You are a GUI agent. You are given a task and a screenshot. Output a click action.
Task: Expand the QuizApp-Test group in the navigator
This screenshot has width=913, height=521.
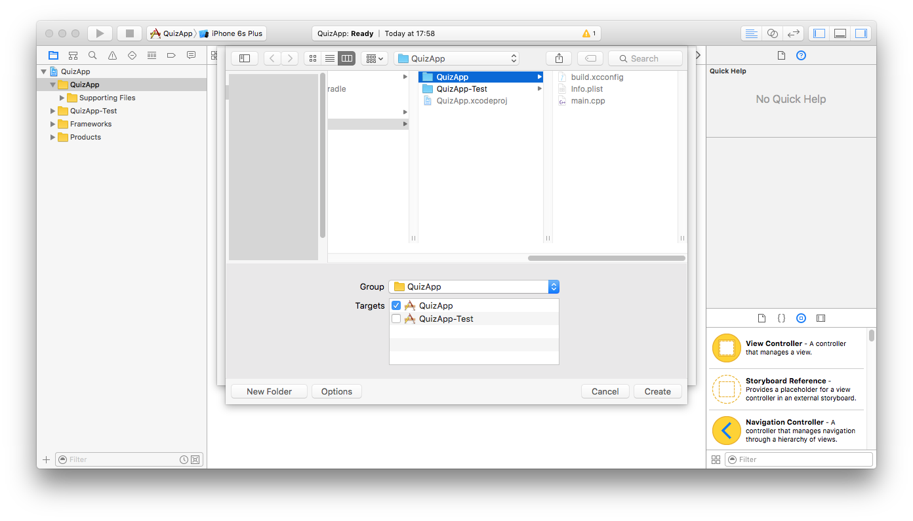(x=53, y=111)
